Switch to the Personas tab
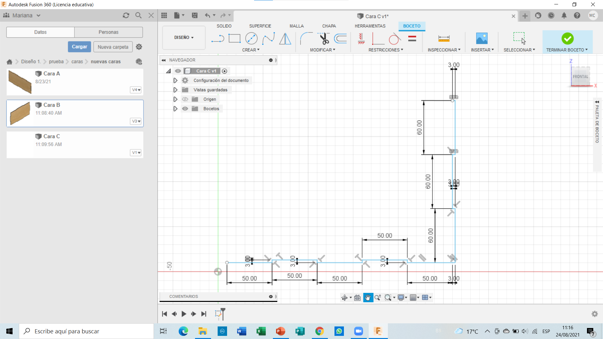The image size is (603, 339). (x=108, y=32)
